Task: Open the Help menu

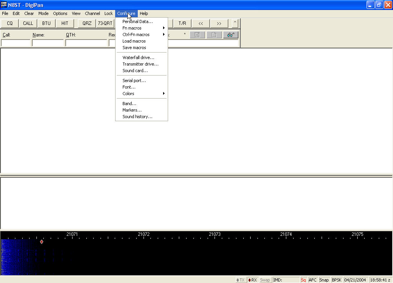Action: [144, 13]
